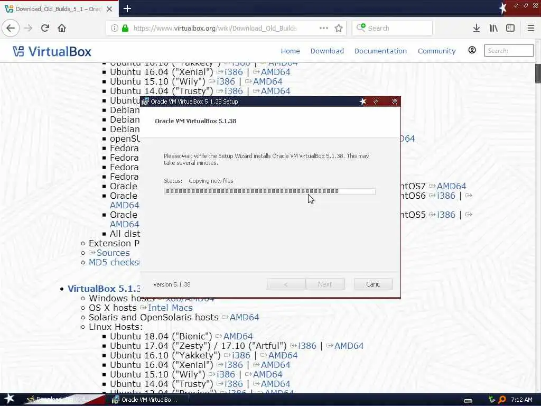Open AMD64 link for Ubuntu 14.04 Trusty bottom list
The width and height of the screenshot is (541, 406).
click(275, 384)
